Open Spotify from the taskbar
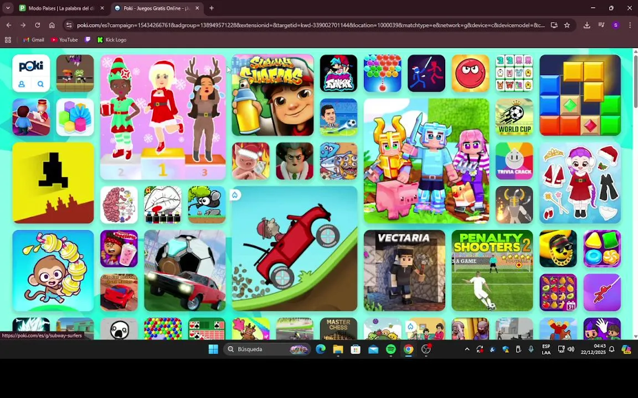Image resolution: width=638 pixels, height=398 pixels. click(x=390, y=349)
